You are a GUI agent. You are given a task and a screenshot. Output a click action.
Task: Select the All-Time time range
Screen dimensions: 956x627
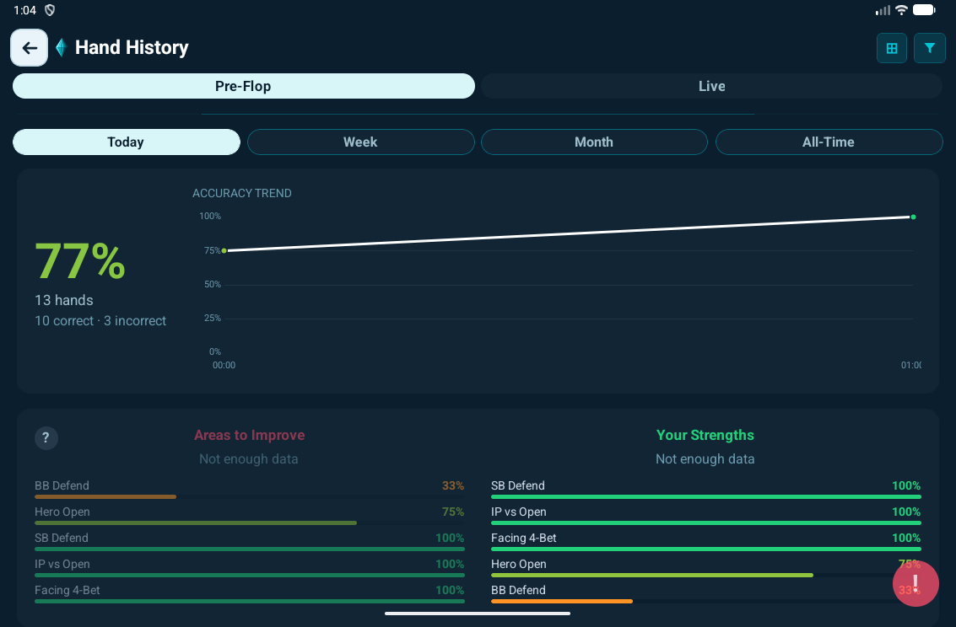[x=829, y=142]
